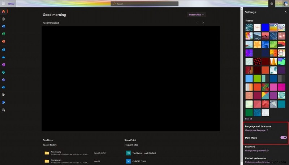Viewport: 289px width, 165px height.
Task: Open OneDrive from the left sidebar
Action: click(4, 57)
